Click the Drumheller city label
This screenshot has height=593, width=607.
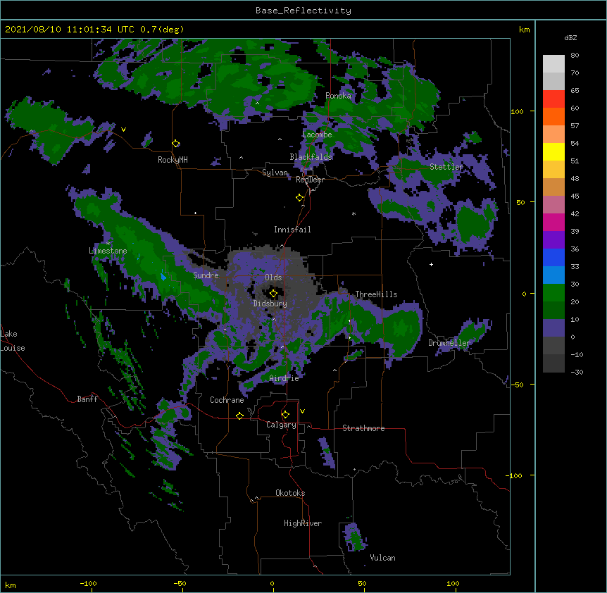(449, 343)
